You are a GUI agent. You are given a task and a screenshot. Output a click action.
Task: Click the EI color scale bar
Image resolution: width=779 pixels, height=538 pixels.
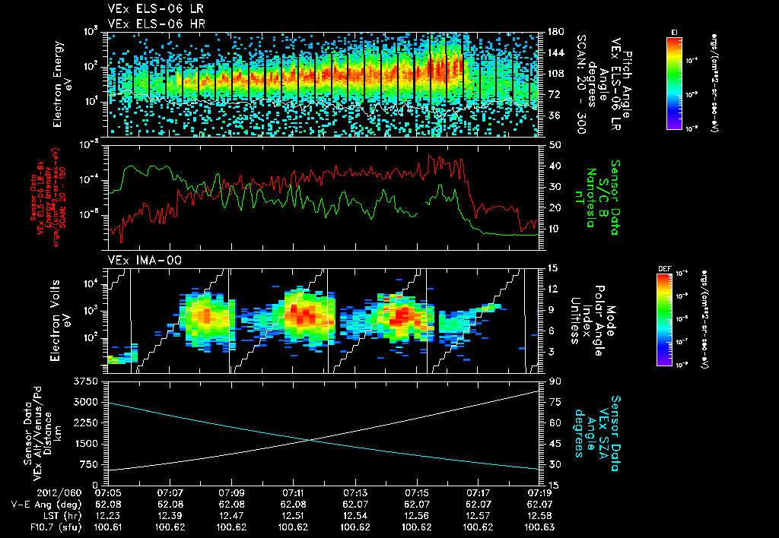click(674, 83)
